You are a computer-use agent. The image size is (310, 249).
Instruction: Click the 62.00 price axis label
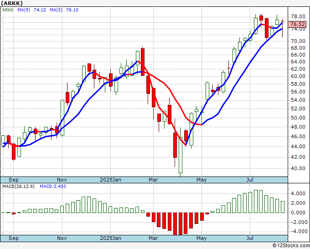coord(298,69)
